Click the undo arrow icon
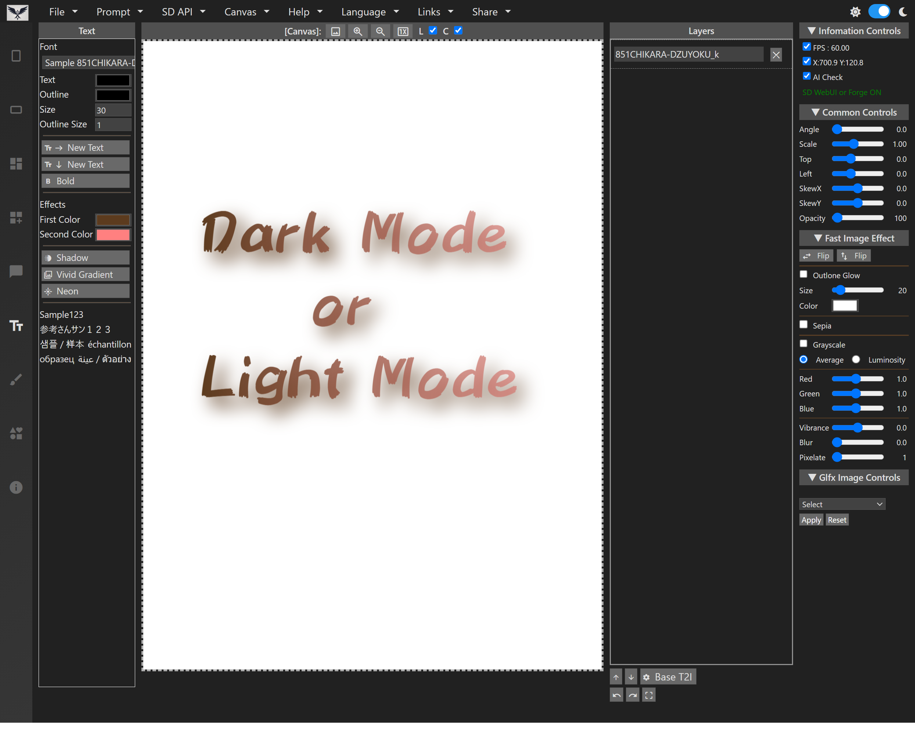 (x=616, y=695)
